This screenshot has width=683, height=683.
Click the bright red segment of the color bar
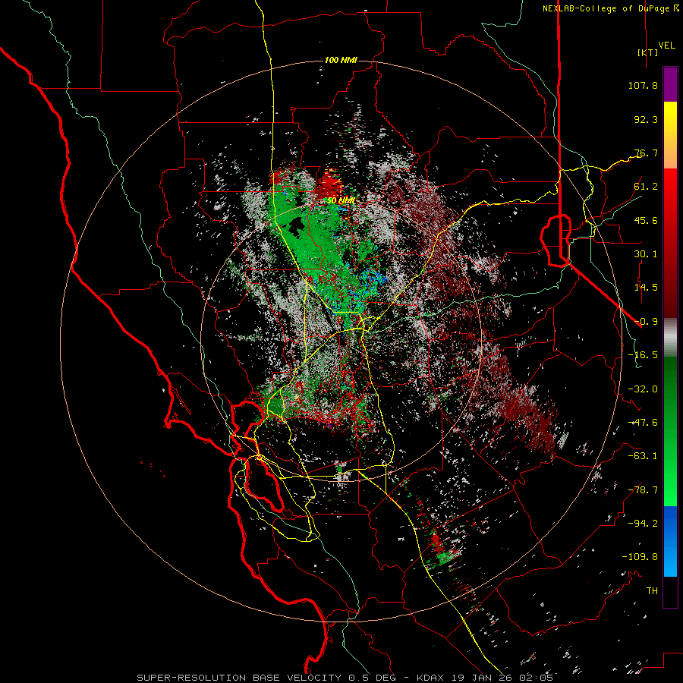pos(670,187)
